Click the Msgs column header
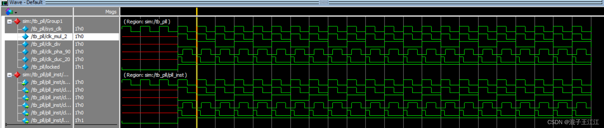Image resolution: width=604 pixels, height=128 pixels. click(111, 12)
